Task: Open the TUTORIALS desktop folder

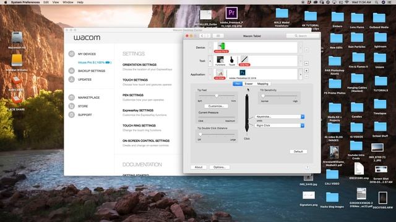Action: point(381,81)
